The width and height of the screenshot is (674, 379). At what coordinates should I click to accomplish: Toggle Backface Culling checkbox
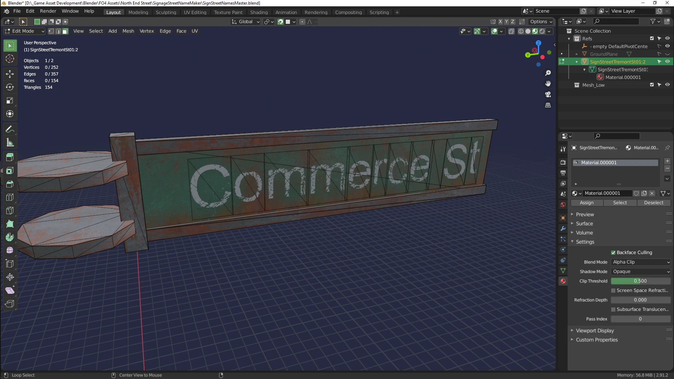613,253
